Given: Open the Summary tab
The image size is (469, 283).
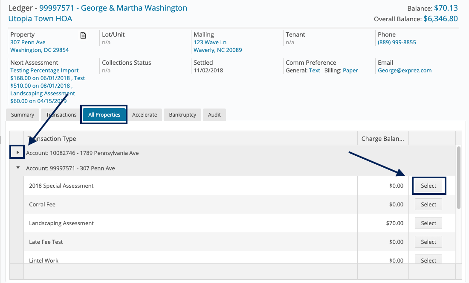Looking at the screenshot, I should pos(23,114).
